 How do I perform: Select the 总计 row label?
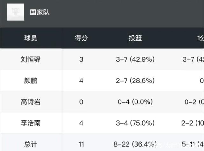pyautogui.click(x=31, y=144)
